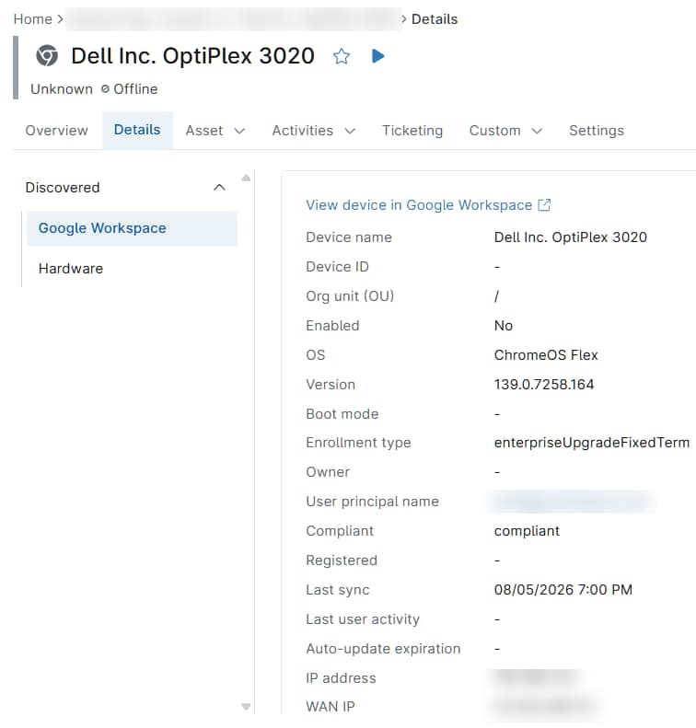Click the WAN IP label
Screen dimensions: 696x728
coord(331,707)
